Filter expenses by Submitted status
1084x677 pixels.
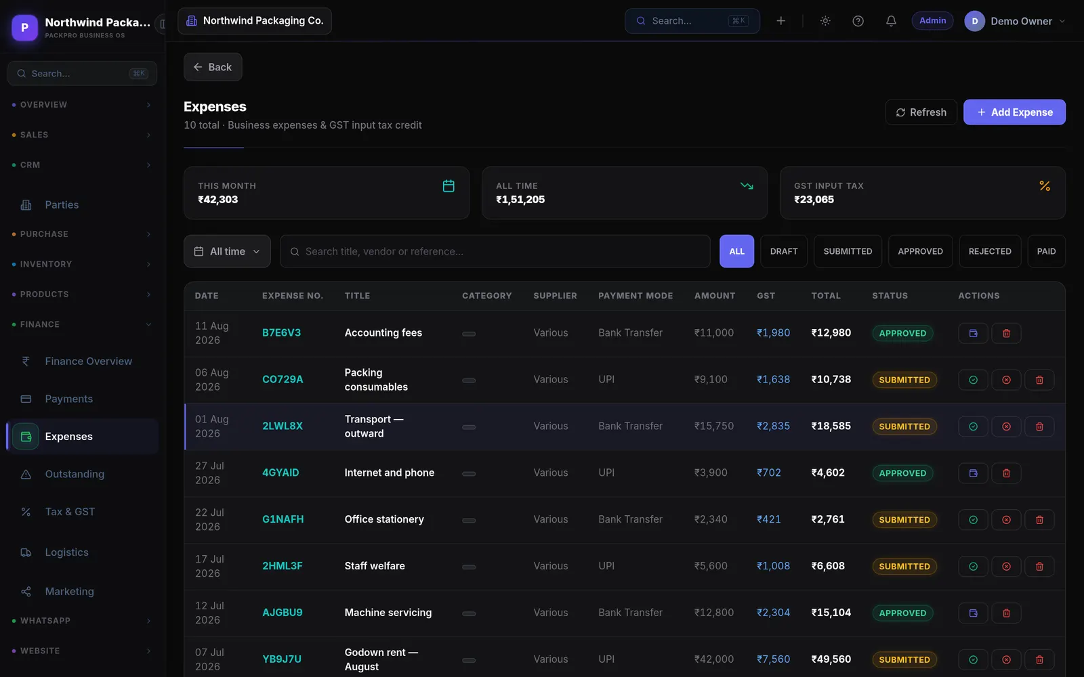pos(848,251)
